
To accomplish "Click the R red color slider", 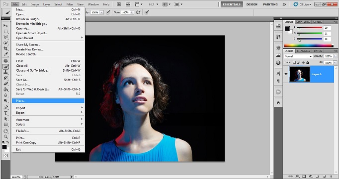I will pyautogui.click(x=310, y=28).
